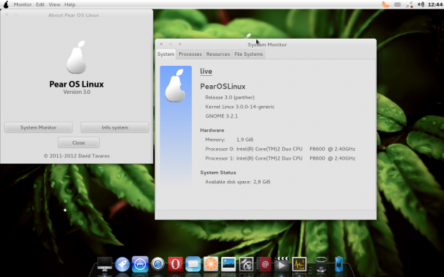Click the Close button in About dialog
Viewport: 444px width, 277px height.
pyautogui.click(x=79, y=142)
